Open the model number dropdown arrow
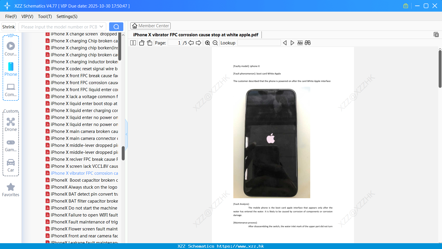This screenshot has height=249, width=442. (x=101, y=27)
